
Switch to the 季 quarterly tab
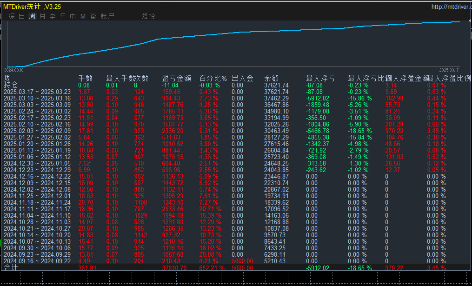pyautogui.click(x=53, y=16)
